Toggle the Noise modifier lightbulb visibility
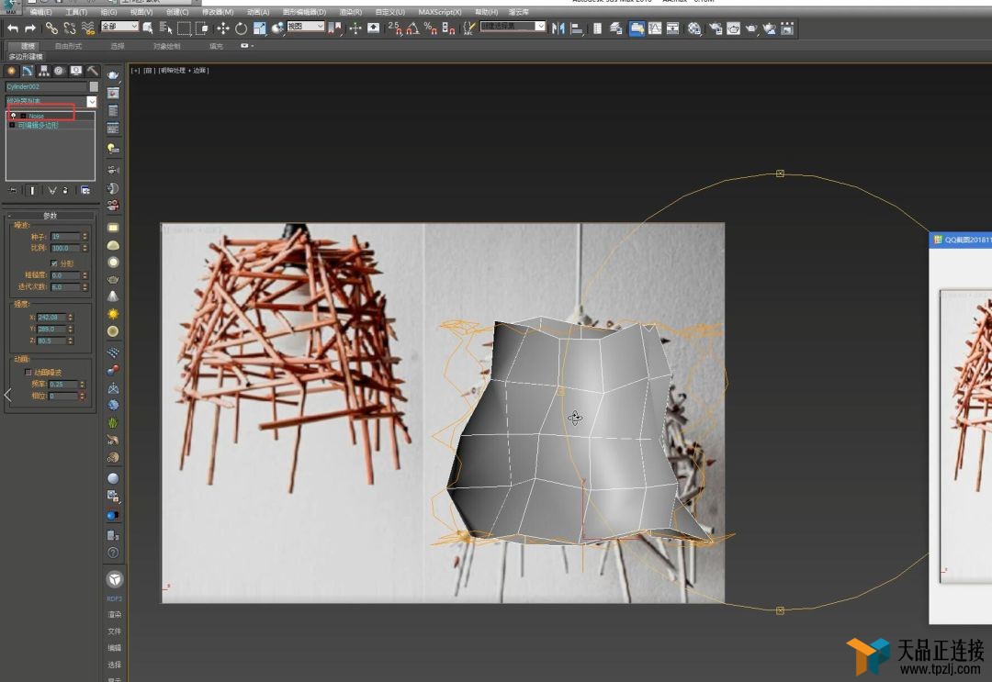This screenshot has height=682, width=992. (13, 116)
